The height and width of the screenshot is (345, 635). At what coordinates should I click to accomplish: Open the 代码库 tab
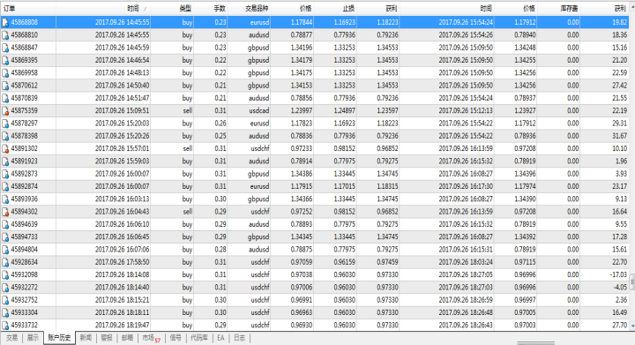coord(198,338)
